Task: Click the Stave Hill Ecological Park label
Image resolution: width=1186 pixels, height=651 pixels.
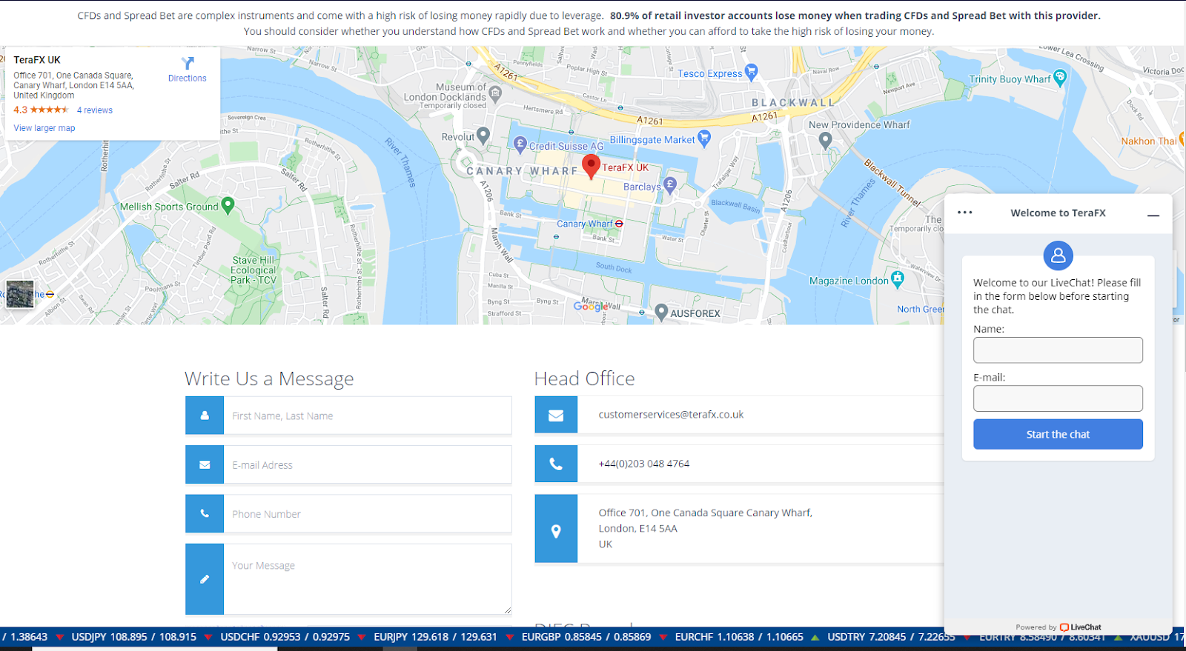Action: 254,270
